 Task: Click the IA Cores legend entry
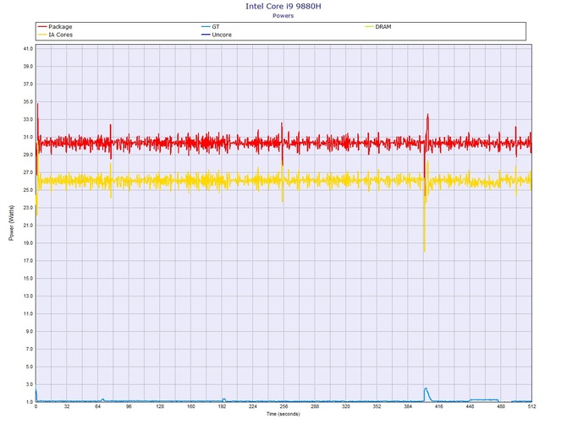[55, 35]
